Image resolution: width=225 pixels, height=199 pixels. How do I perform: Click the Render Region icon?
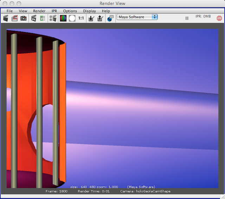(x=14, y=18)
